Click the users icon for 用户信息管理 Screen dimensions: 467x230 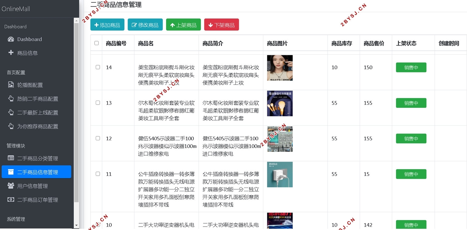pos(11,186)
